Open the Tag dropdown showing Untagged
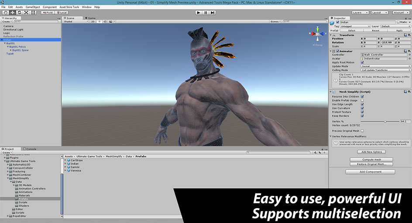Viewport: 412px width, 223px height. [355, 26]
